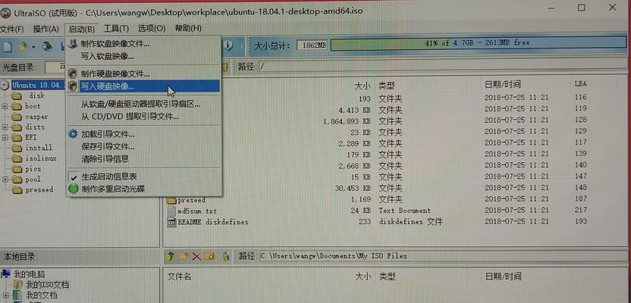Click the disc icon of Ubuntu 18.04 root
The height and width of the screenshot is (303, 631).
click(x=5, y=85)
